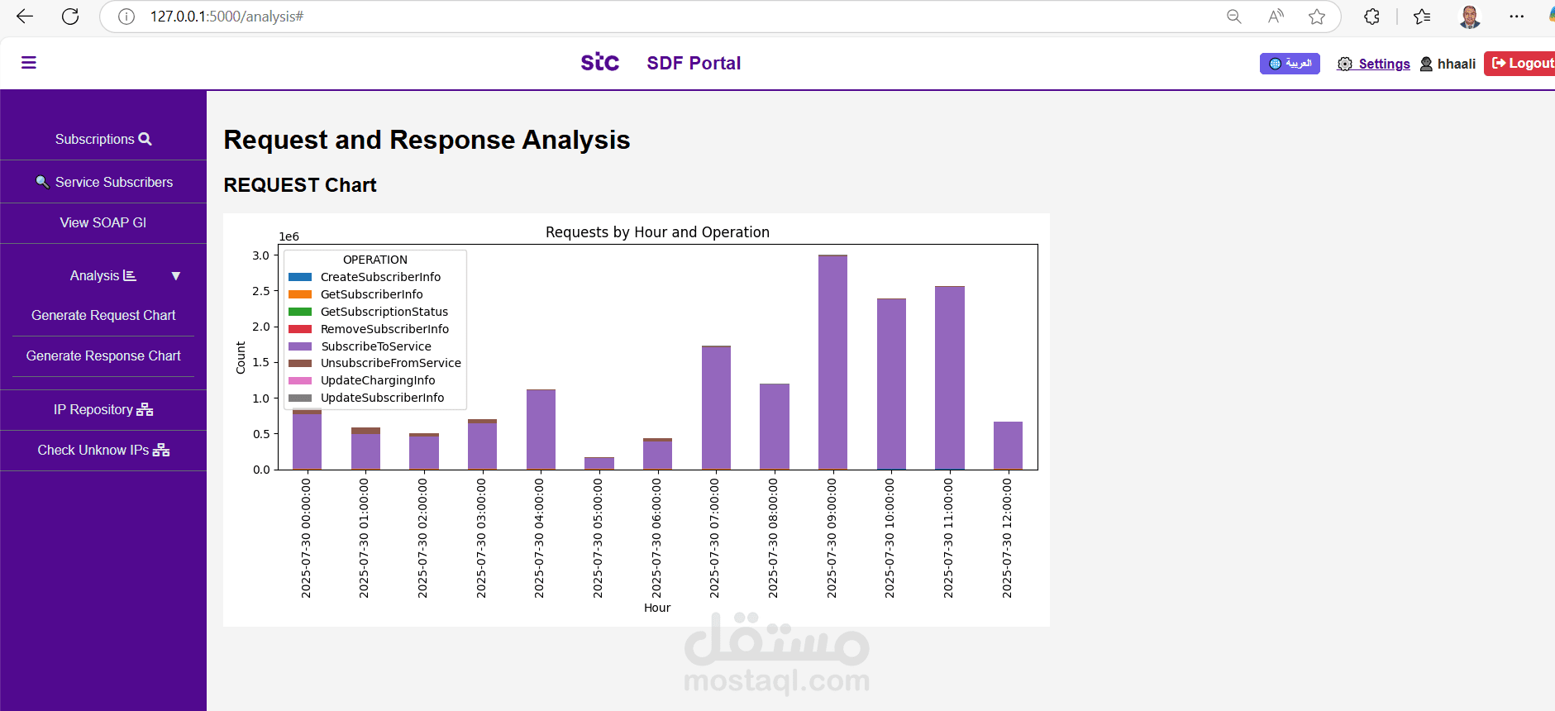Click the Hour axis label
The height and width of the screenshot is (711, 1555).
[657, 608]
